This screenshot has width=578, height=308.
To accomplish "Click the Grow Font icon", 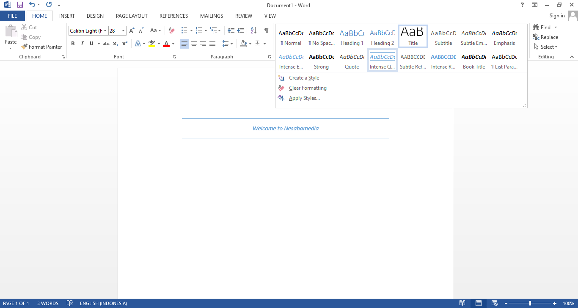I will click(x=132, y=30).
